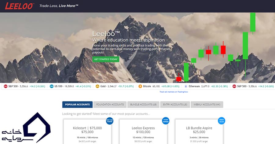This screenshot has height=144, width=275.
Task: Click the US 100 ticker label
Action: pyautogui.click(x=58, y=86)
